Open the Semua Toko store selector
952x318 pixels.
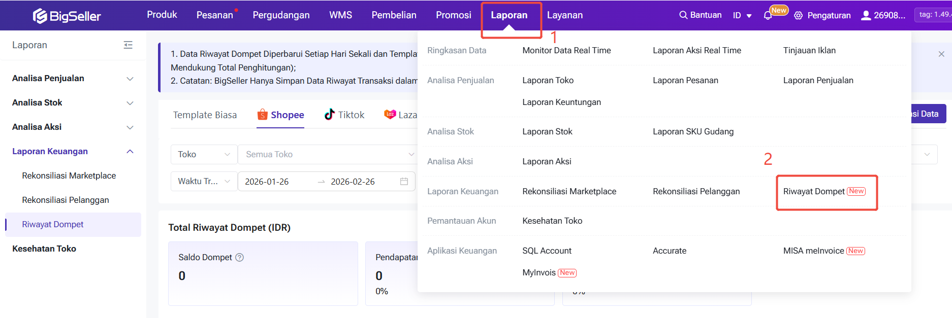[x=326, y=155]
